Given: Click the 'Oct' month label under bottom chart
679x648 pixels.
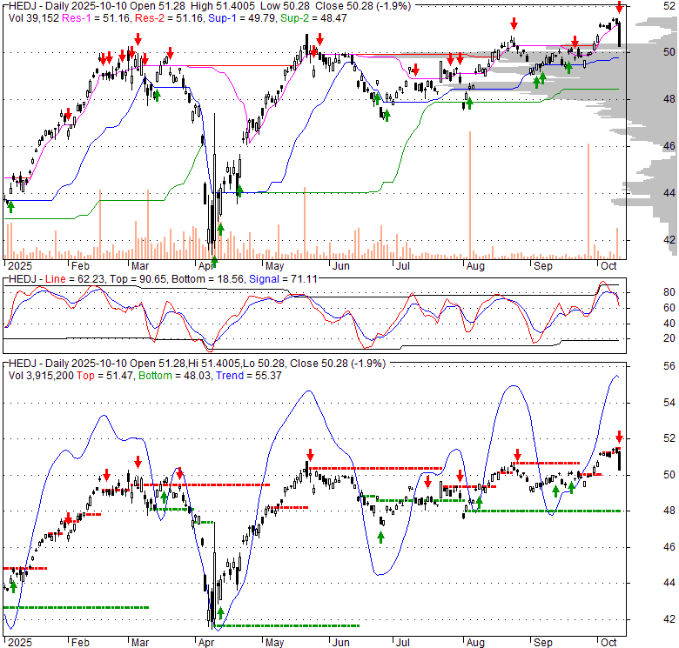Looking at the screenshot, I should point(608,643).
